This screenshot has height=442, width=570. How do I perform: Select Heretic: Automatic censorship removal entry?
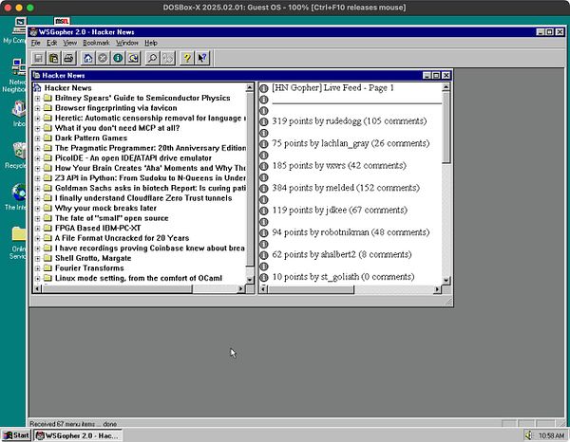[150, 118]
